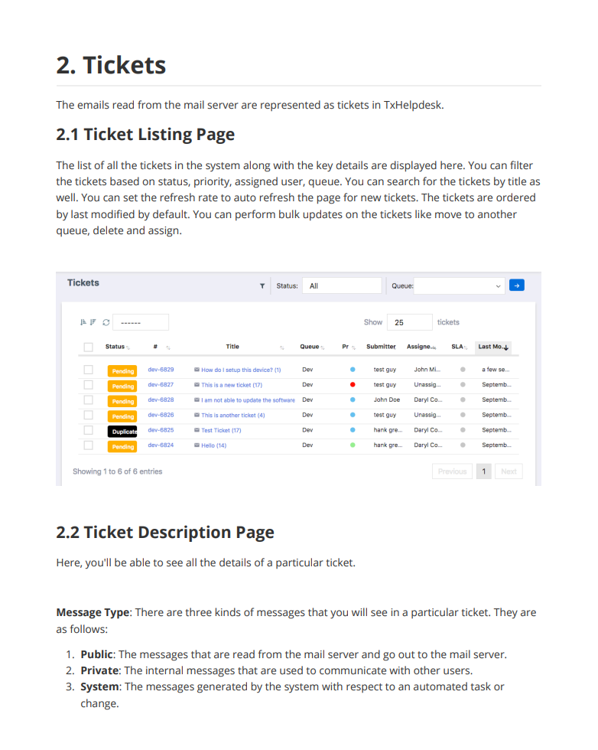
Task: Click envelope icon beside 'Hello (14)'
Action: [197, 445]
